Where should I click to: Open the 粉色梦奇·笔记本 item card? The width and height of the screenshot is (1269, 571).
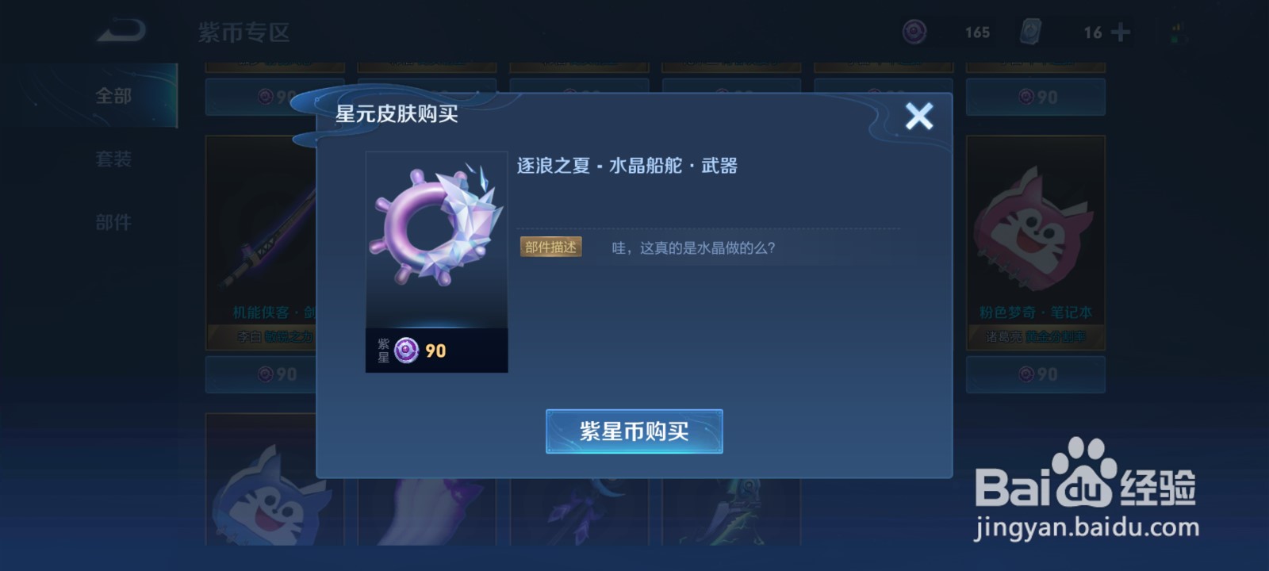tap(1035, 243)
